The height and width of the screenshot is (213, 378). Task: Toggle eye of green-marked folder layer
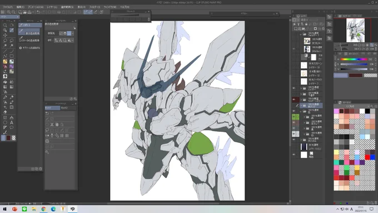point(294,117)
